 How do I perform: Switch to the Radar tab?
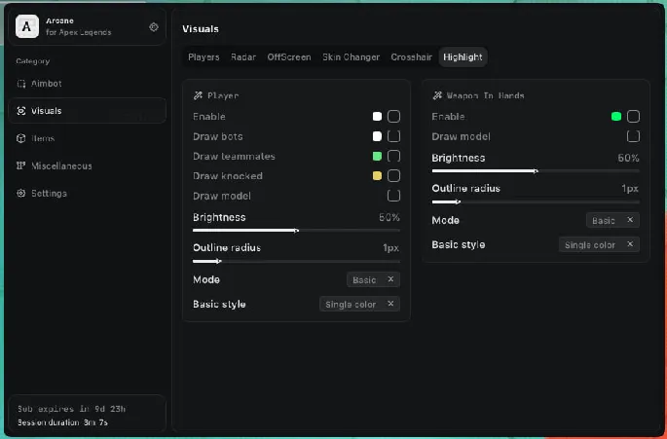coord(243,57)
